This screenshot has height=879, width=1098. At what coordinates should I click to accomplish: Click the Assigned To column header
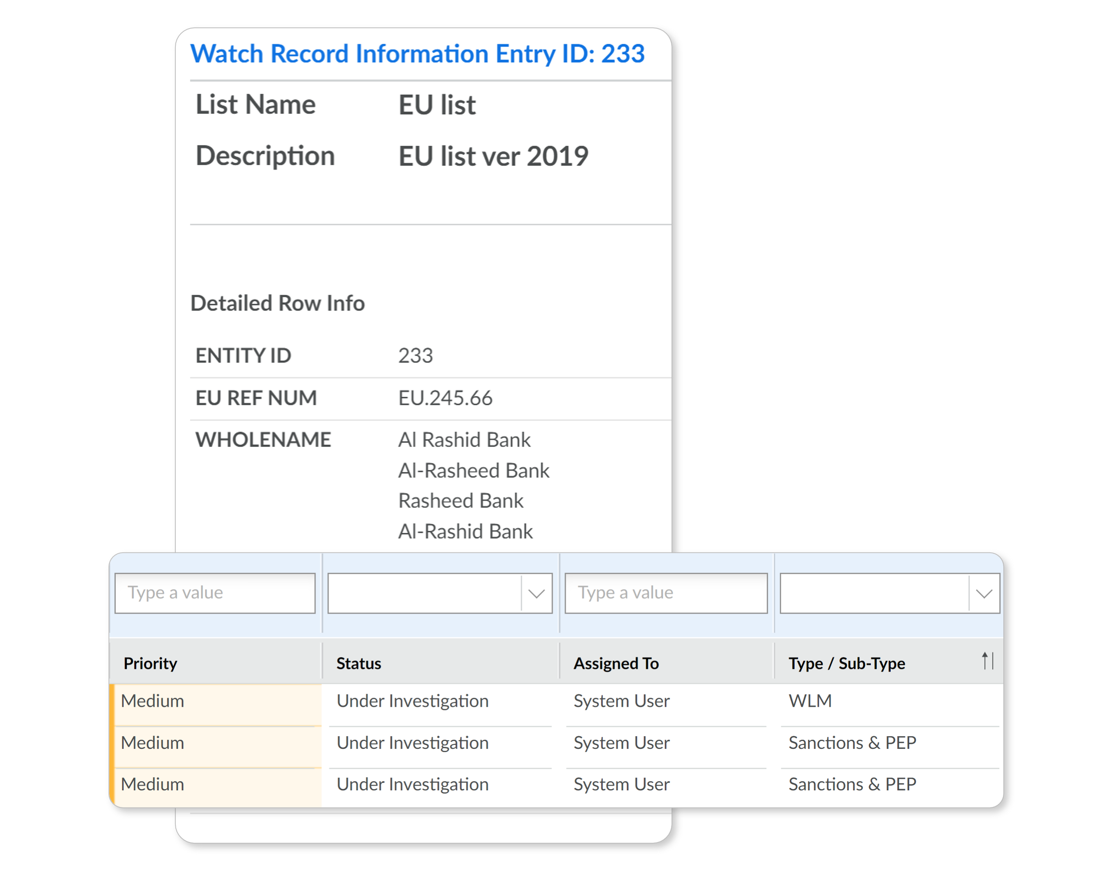coord(616,663)
